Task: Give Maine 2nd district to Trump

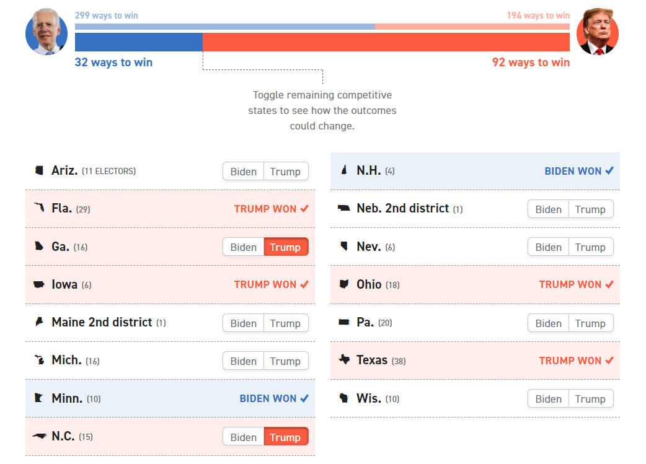Action: (286, 323)
